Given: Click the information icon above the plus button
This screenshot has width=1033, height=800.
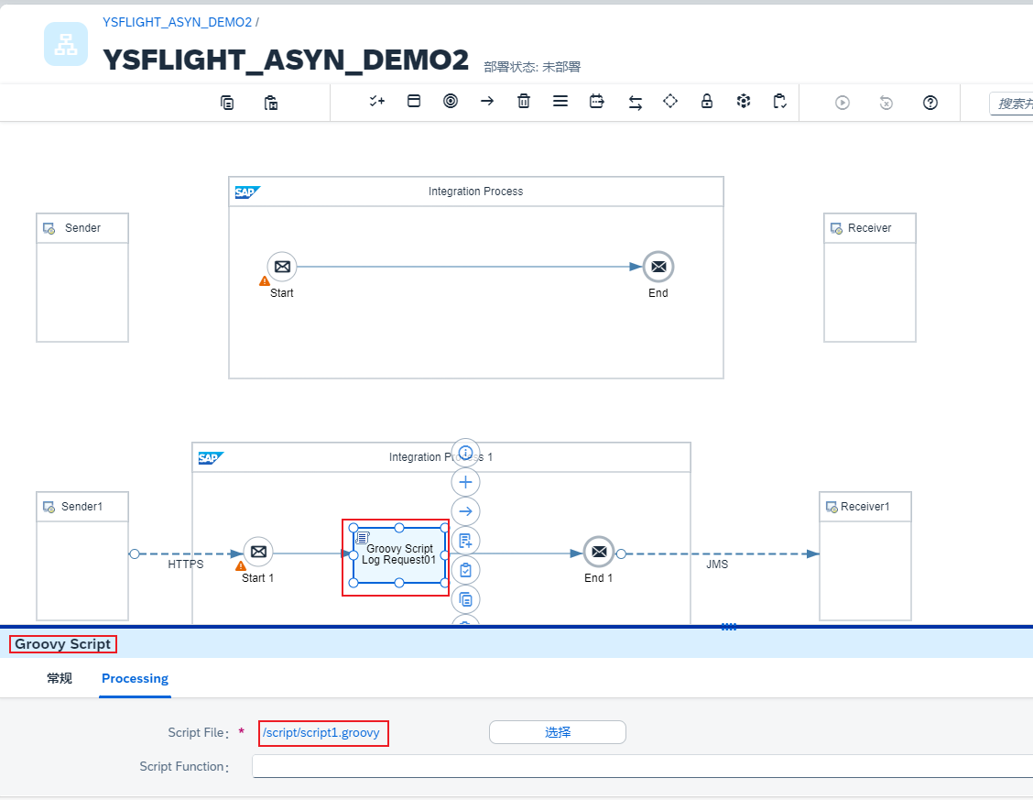Looking at the screenshot, I should (466, 453).
